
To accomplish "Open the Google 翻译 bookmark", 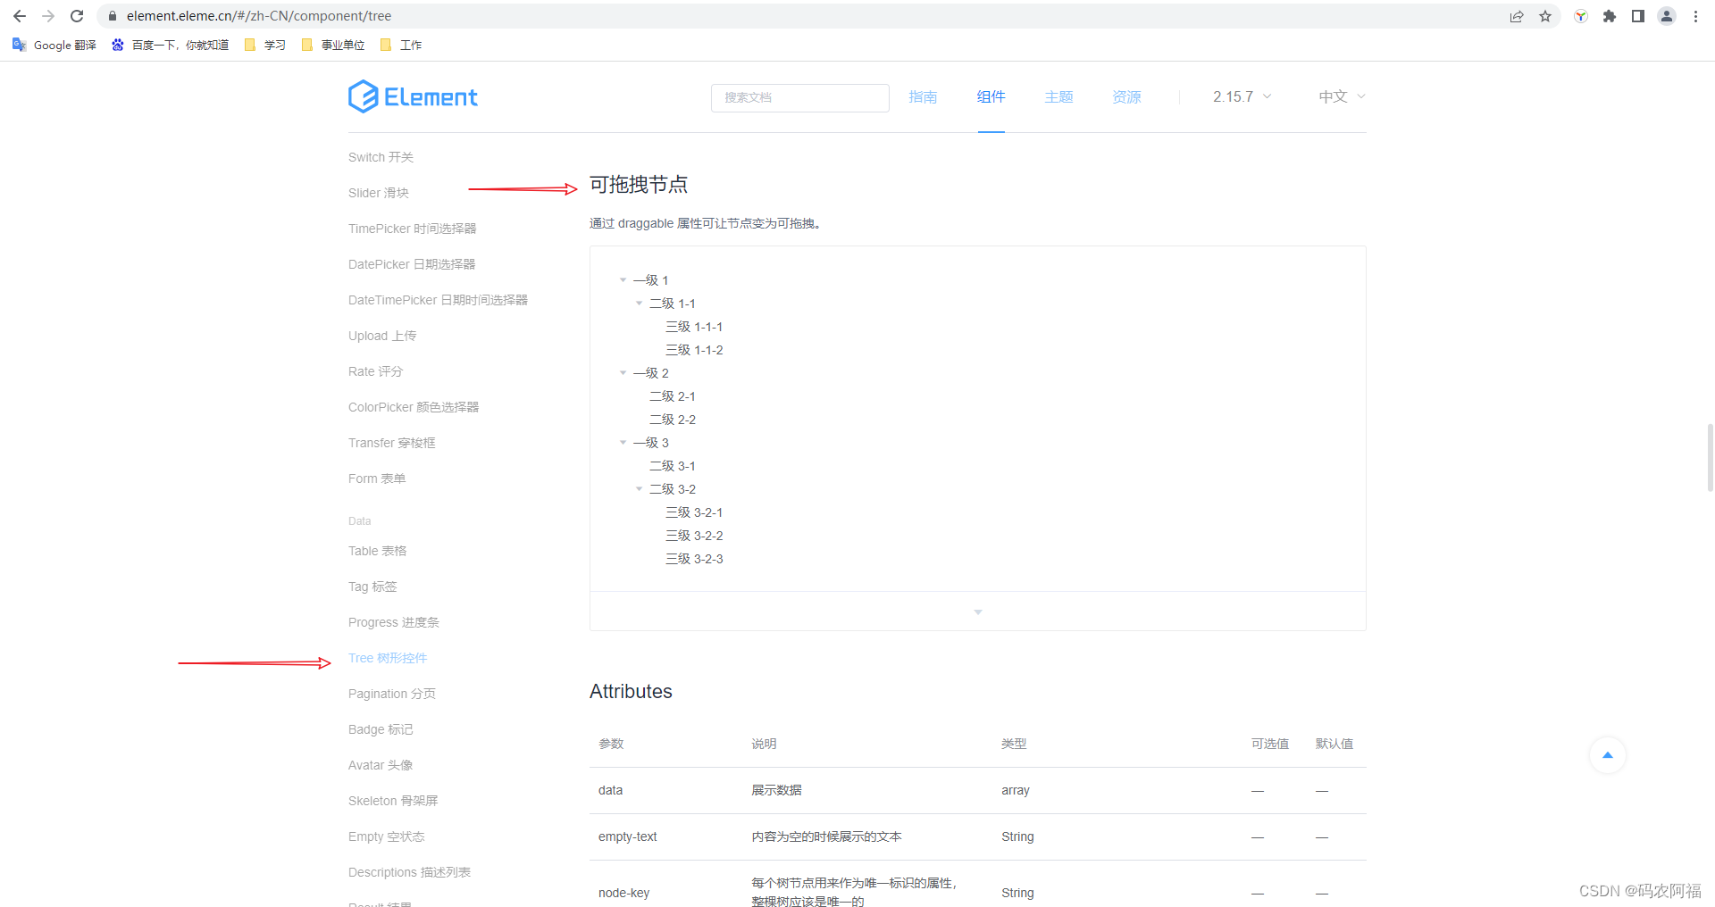I will click(54, 45).
